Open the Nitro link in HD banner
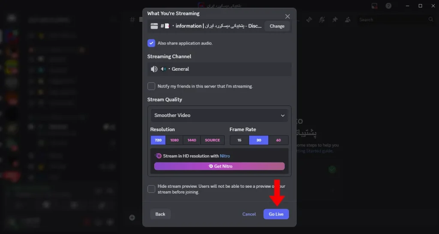Screen dimensions: 439x234 click(x=225, y=156)
